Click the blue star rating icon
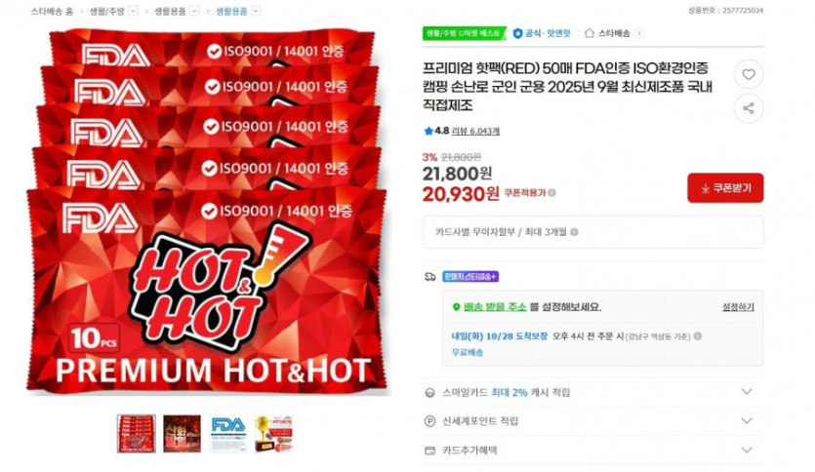 point(428,131)
